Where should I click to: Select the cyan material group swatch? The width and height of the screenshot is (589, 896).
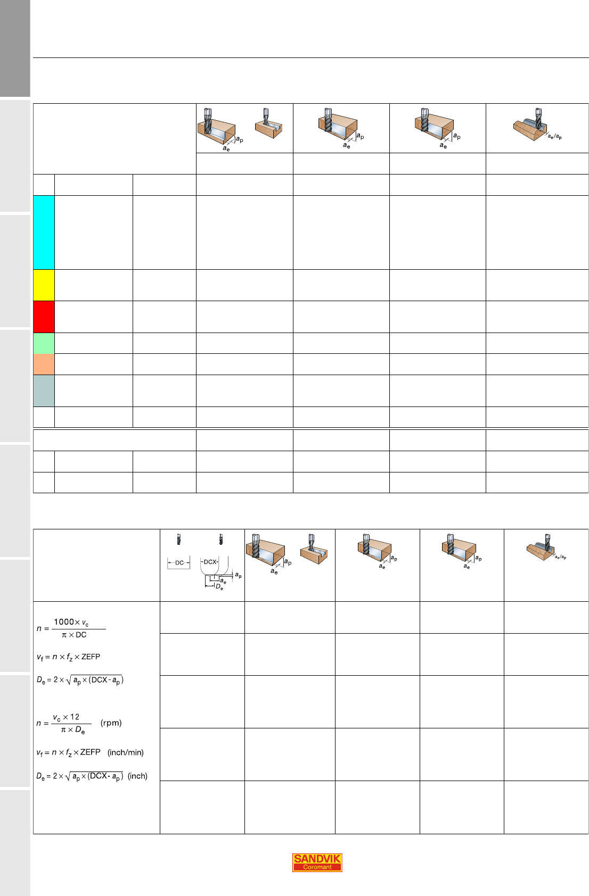click(44, 232)
